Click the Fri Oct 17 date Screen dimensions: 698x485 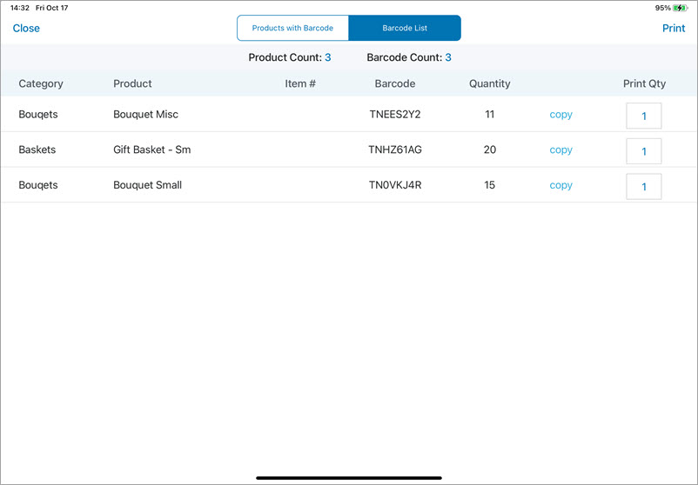tap(51, 8)
